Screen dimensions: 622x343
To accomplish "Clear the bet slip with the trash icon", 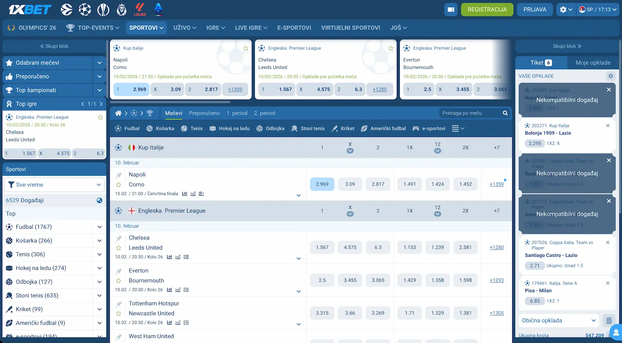I will (x=609, y=321).
